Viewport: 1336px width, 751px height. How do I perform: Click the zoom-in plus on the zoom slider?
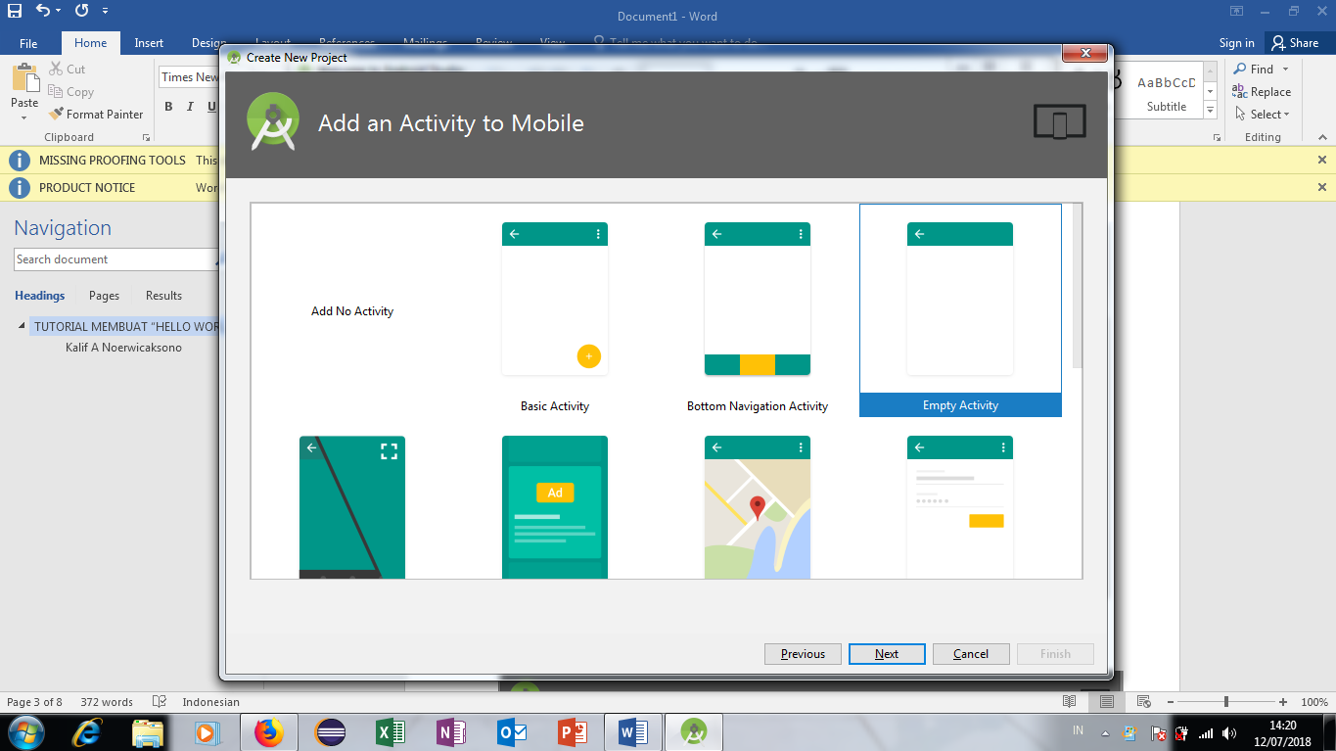1283,701
